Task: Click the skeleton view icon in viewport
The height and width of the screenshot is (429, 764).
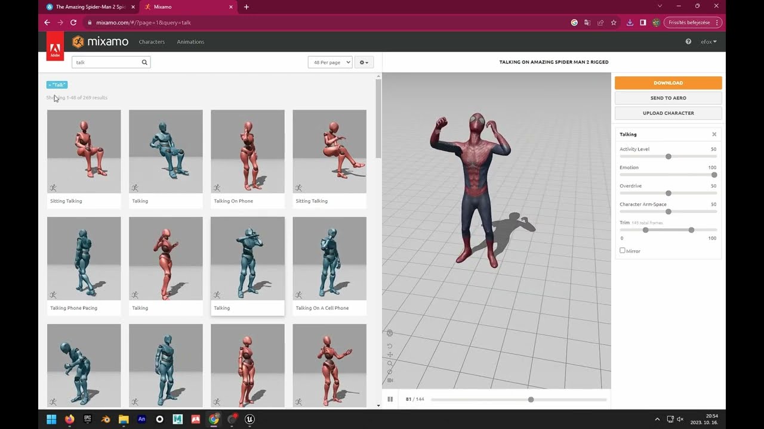Action: point(390,333)
